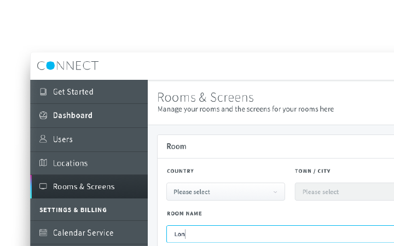Click the Country dropdown chevron arrow

click(275, 192)
